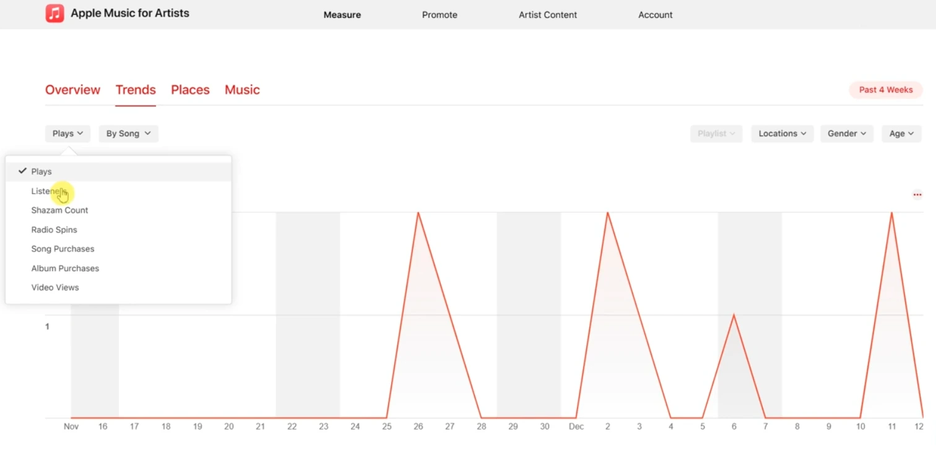936x456 pixels.
Task: Select Song Purchases in the metric list
Action: (118, 249)
